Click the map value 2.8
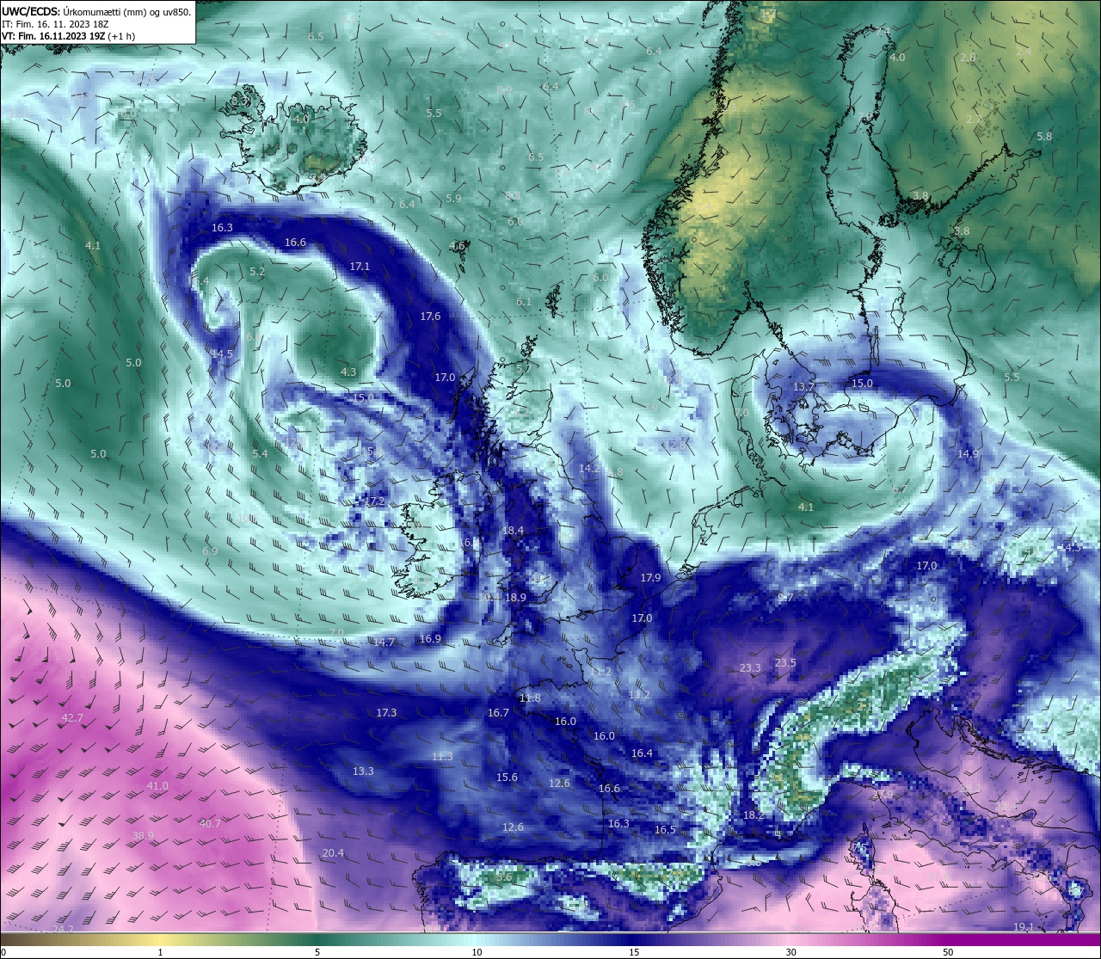This screenshot has width=1101, height=959. click(x=968, y=57)
